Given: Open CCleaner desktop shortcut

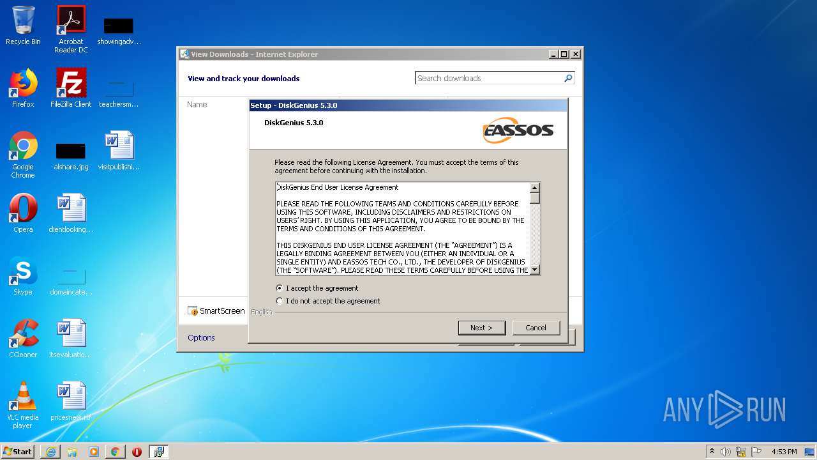Looking at the screenshot, I should [23, 339].
